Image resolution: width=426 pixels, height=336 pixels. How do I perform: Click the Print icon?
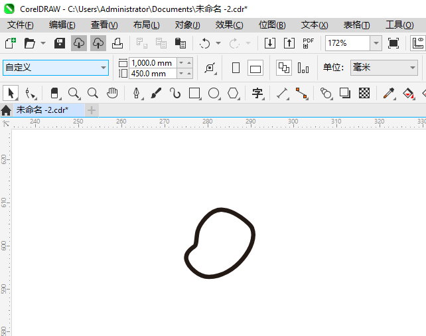click(117, 43)
